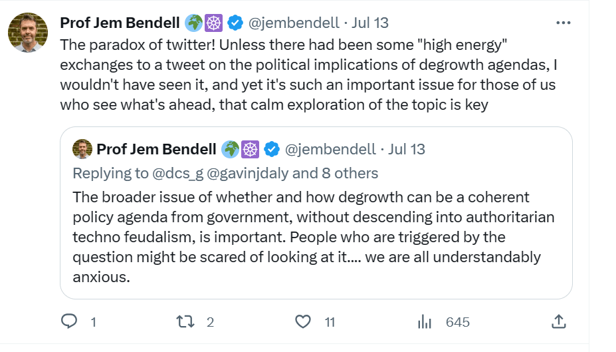
Task: Click the blue verified badge on main tweet
Action: click(235, 23)
